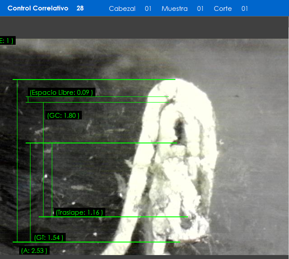This screenshot has height=259, width=289.
Task: Click the Muestra label in header
Action: (175, 9)
